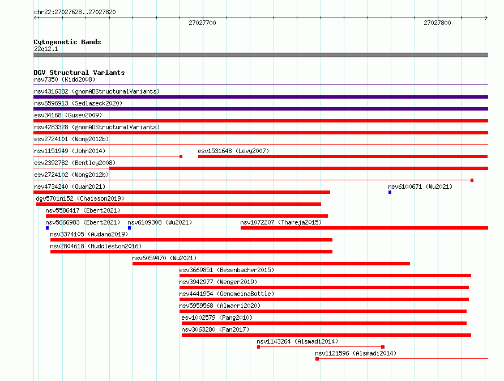The image size is (504, 381).
Task: Open the nsv1121596 (Alsmadi2014) label
Action: (356, 353)
